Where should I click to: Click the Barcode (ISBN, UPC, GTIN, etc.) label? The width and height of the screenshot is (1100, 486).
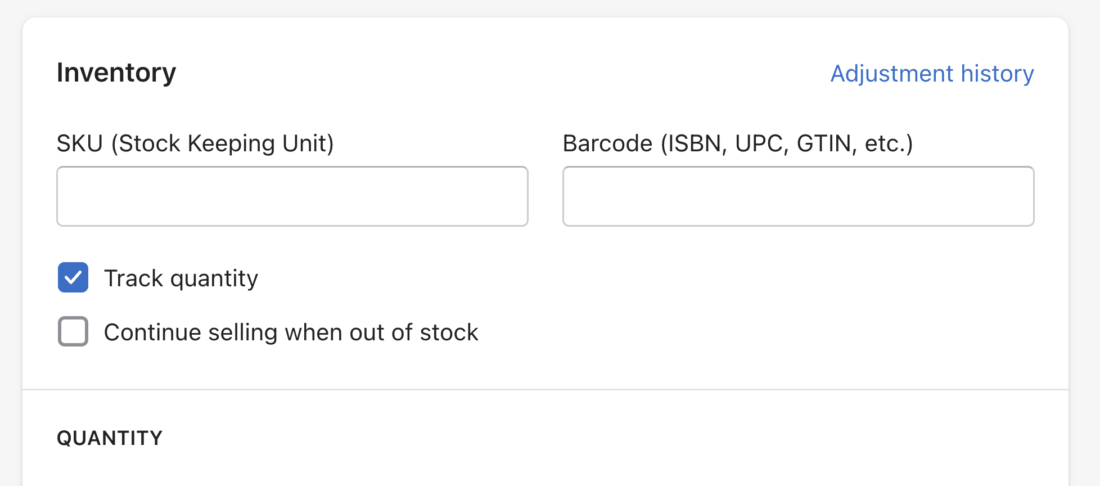click(737, 143)
